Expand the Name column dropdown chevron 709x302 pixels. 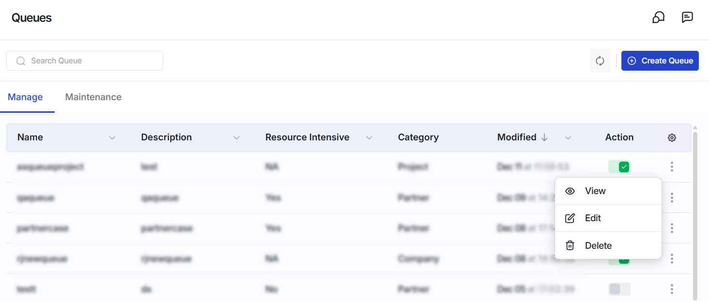112,138
